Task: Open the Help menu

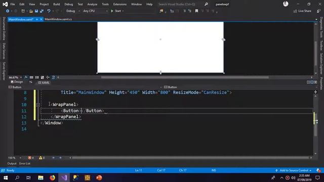Action: [x=149, y=4]
